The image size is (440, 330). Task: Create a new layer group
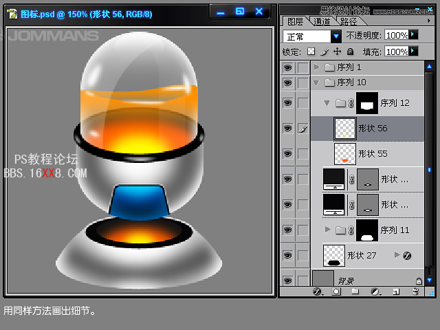(356, 291)
